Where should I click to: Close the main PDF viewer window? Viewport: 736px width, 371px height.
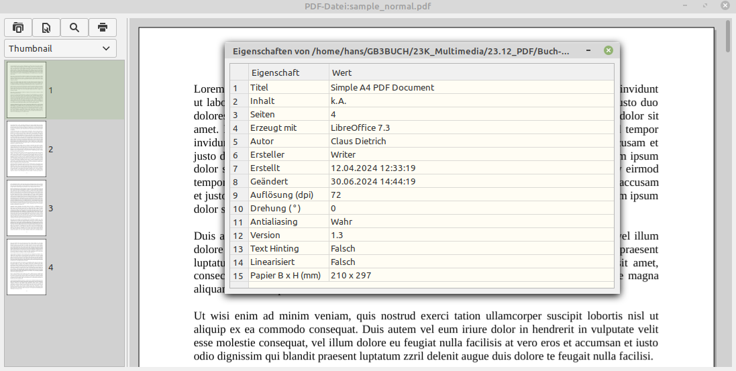(x=725, y=6)
